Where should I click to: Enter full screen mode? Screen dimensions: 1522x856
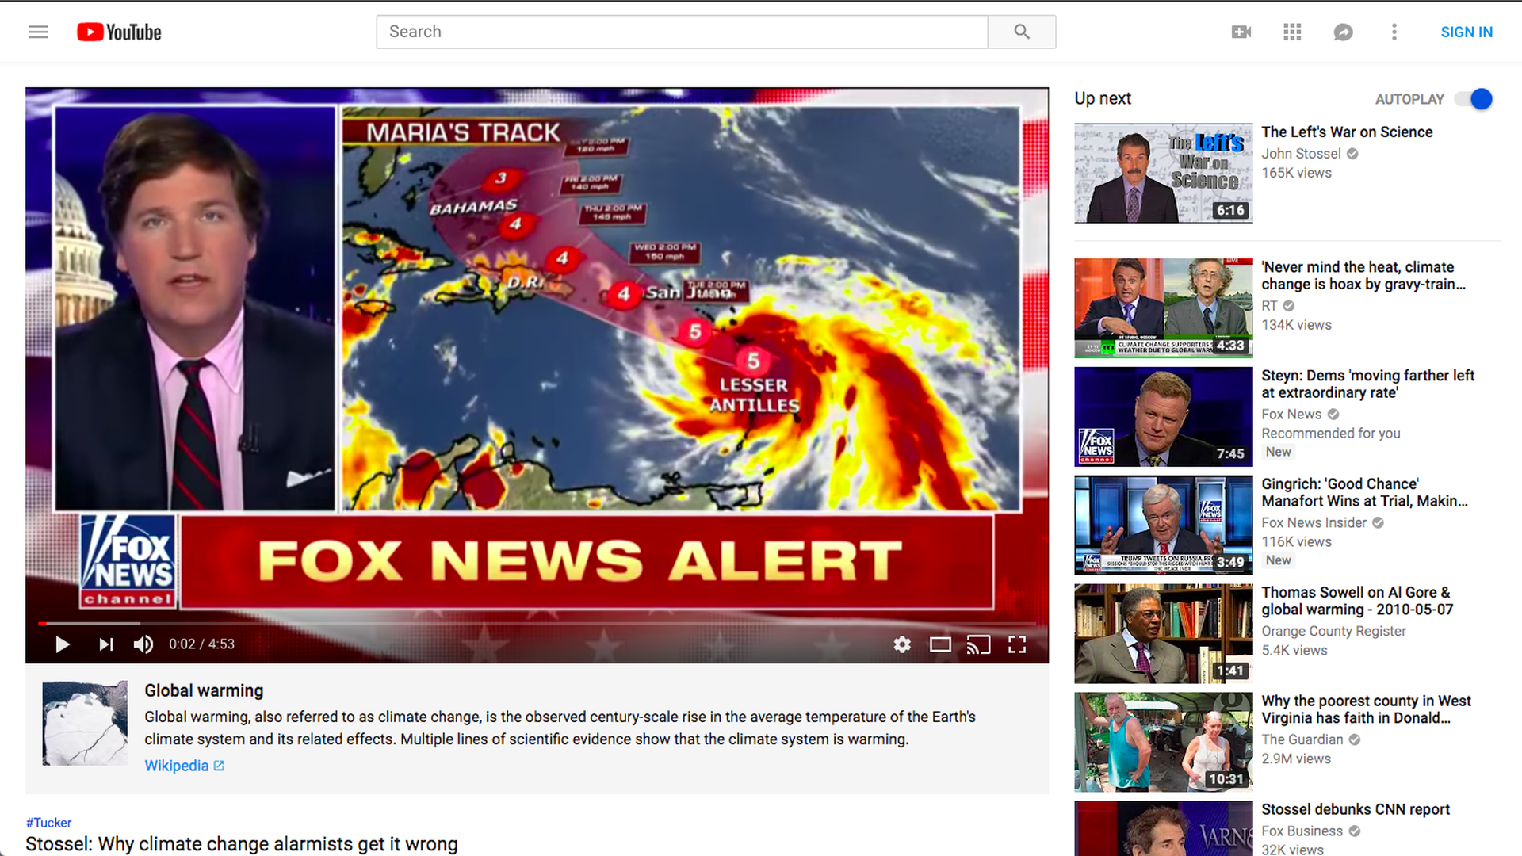tap(1017, 644)
